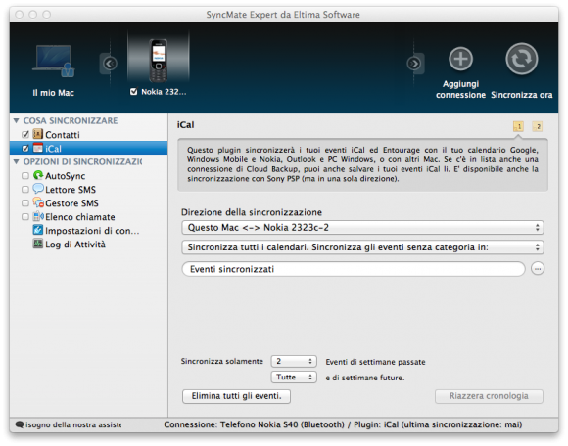The image size is (568, 446).
Task: Switch to settings page 1 tab
Action: point(518,126)
